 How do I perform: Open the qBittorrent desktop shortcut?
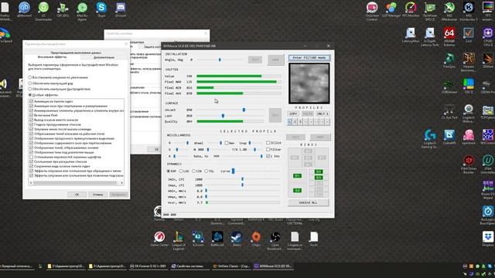click(x=24, y=8)
